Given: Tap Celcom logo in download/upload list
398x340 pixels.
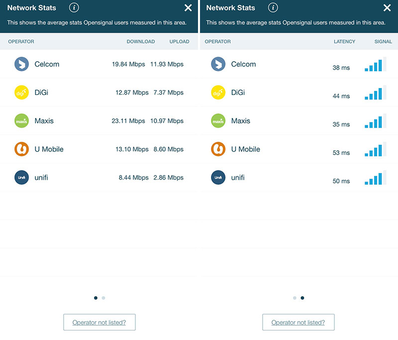Looking at the screenshot, I should (21, 64).
